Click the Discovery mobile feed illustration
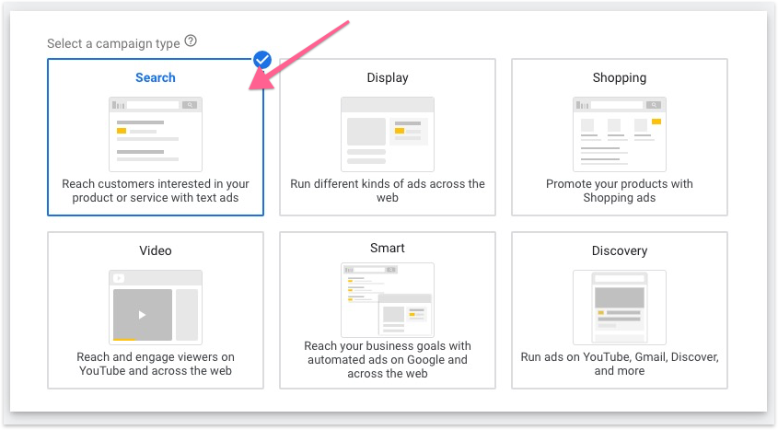The image size is (778, 430). pyautogui.click(x=619, y=306)
